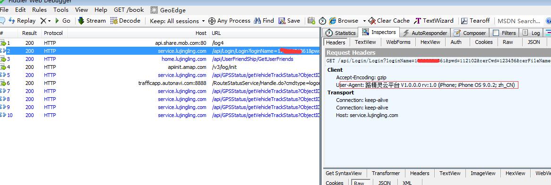Click the GET /book menu item
The height and width of the screenshot is (185, 551).
click(x=129, y=10)
